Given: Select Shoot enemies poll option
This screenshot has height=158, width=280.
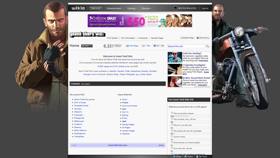Looking at the screenshot, I should click(x=172, y=142).
